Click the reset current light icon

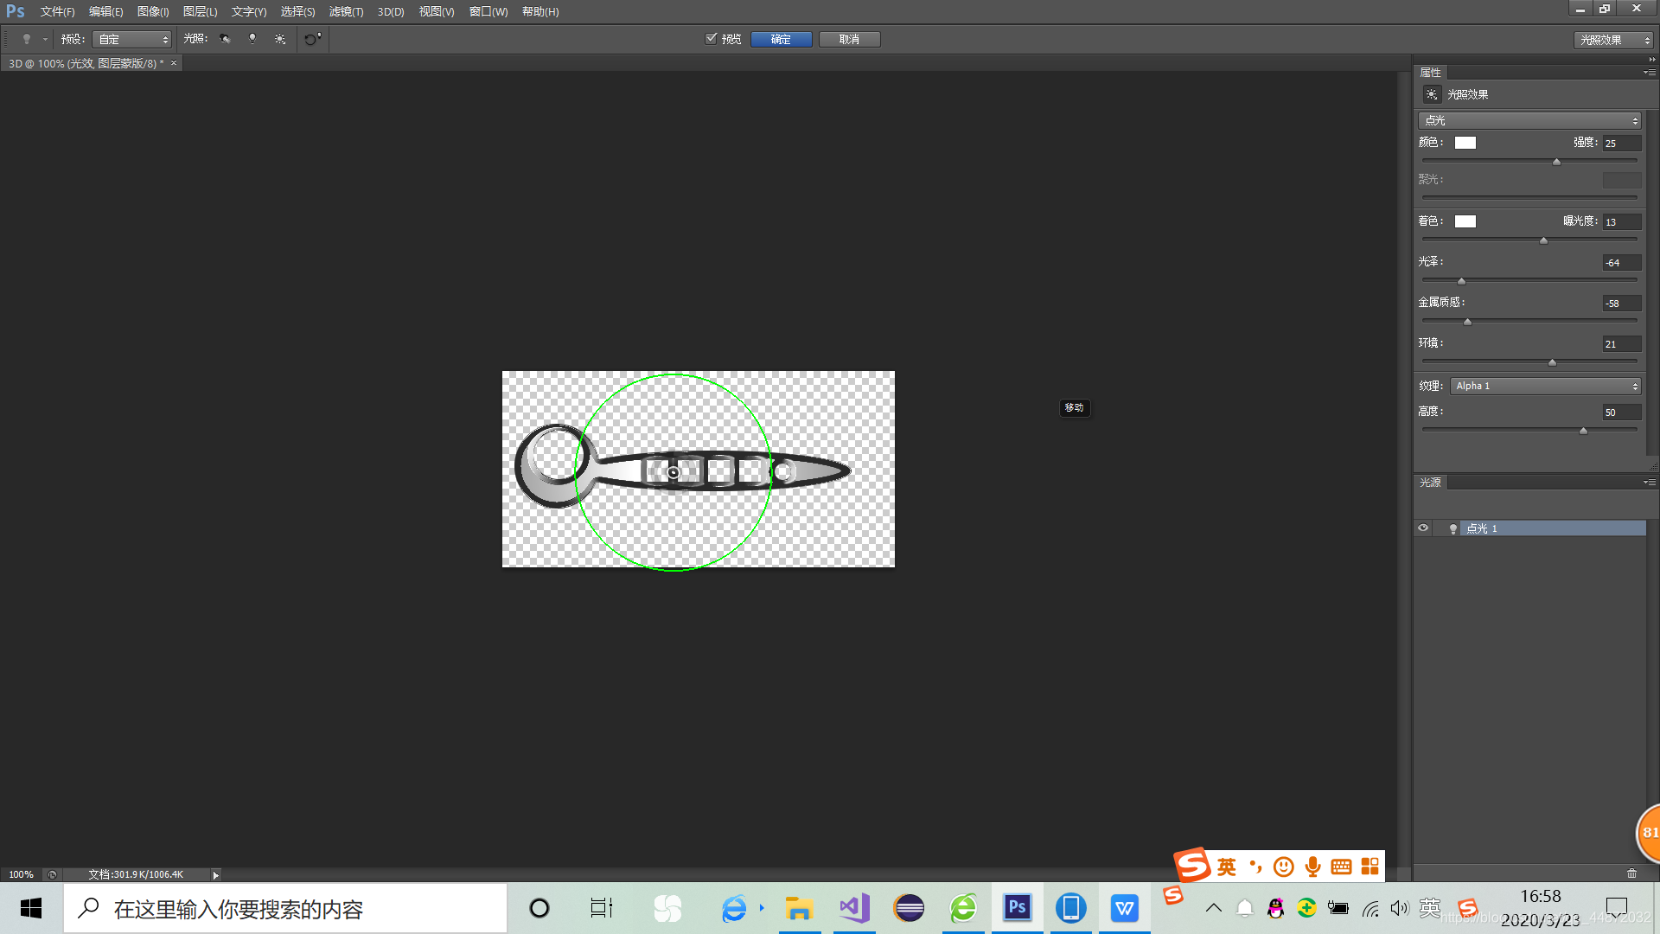[x=312, y=39]
